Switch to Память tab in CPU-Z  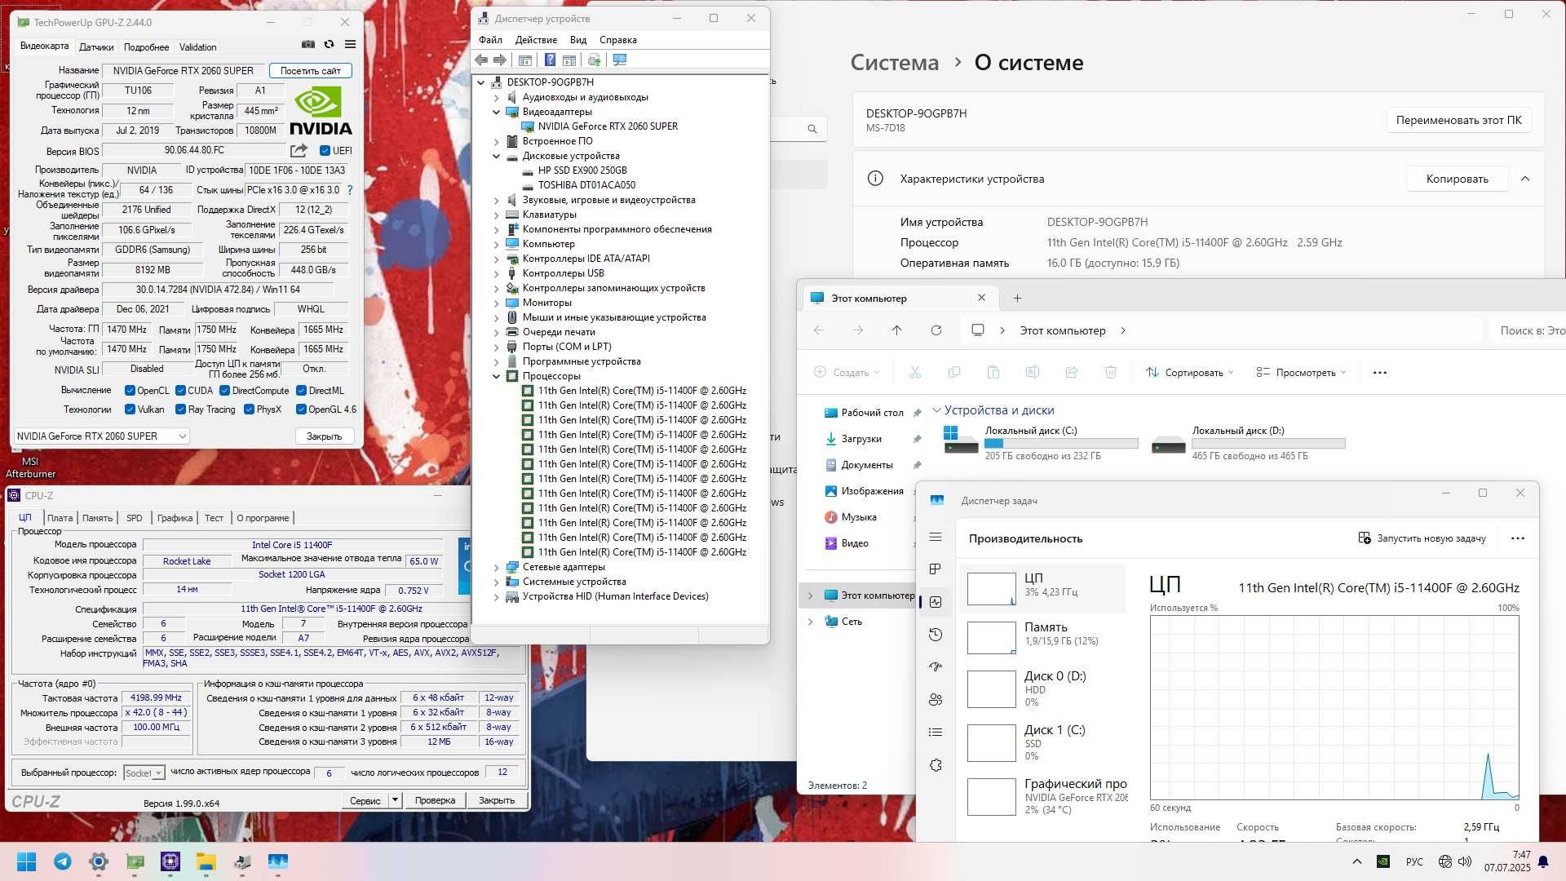coord(97,518)
